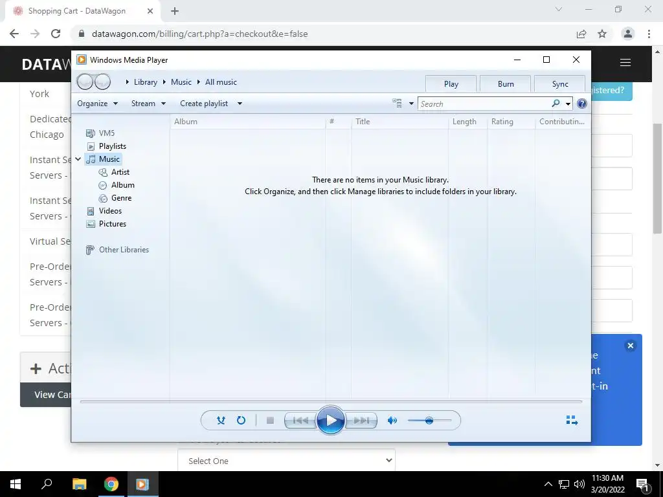Screen dimensions: 663x497
Task: Sort by the Contributing artist column
Action: pyautogui.click(x=563, y=122)
